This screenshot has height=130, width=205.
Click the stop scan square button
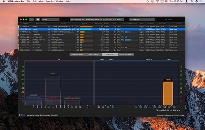(x=38, y=19)
